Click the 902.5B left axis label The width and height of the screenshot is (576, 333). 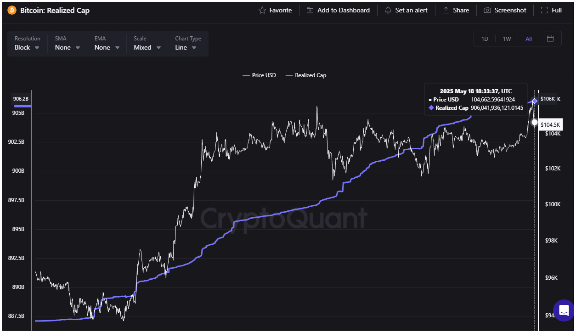point(17,142)
